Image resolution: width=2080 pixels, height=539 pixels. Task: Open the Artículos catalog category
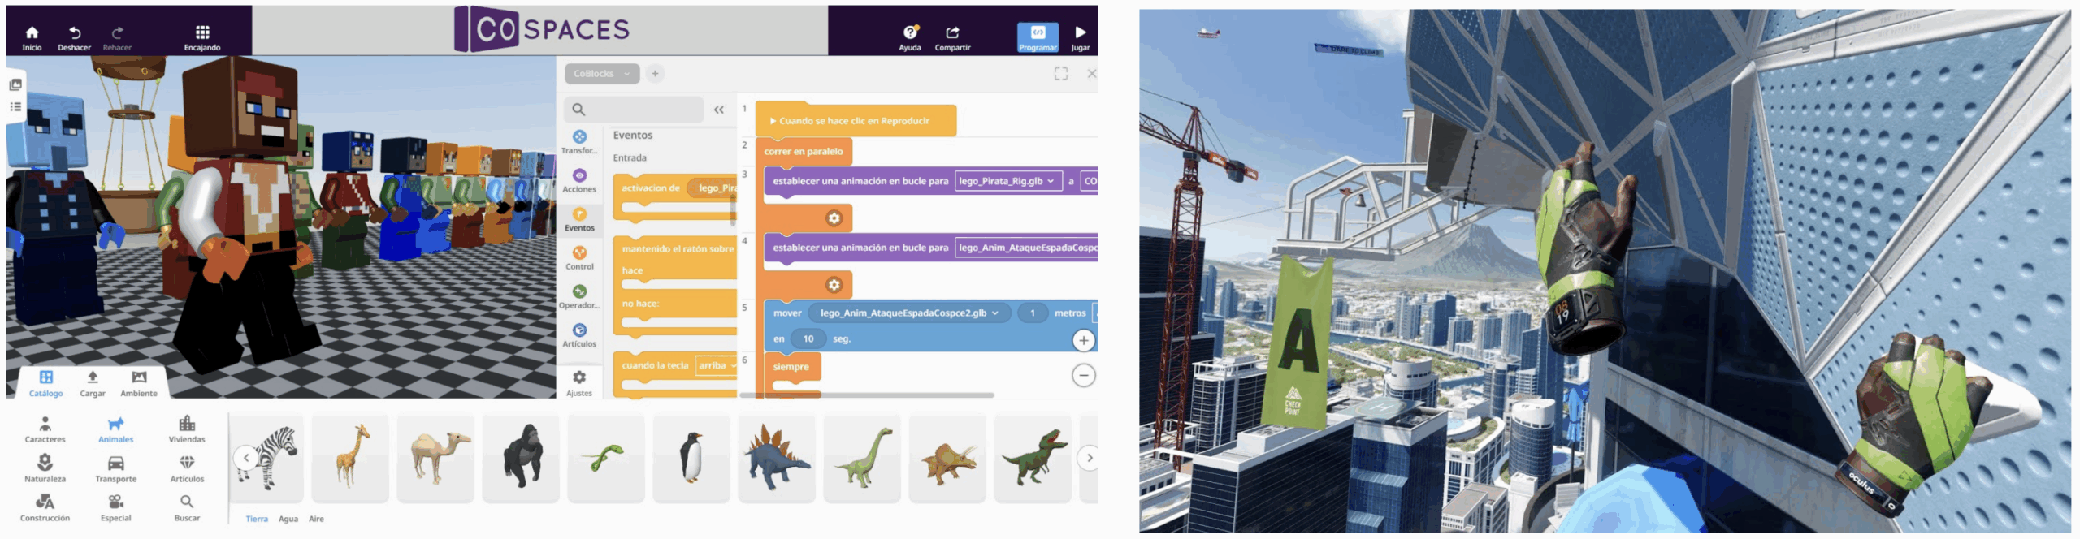(x=187, y=468)
